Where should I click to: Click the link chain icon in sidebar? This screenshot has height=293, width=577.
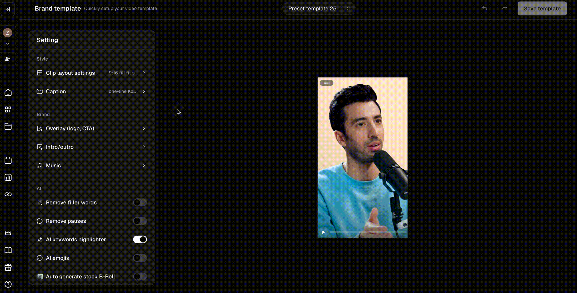point(8,194)
